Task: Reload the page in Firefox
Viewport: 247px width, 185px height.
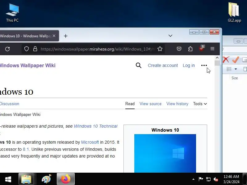Action: click(x=7, y=49)
